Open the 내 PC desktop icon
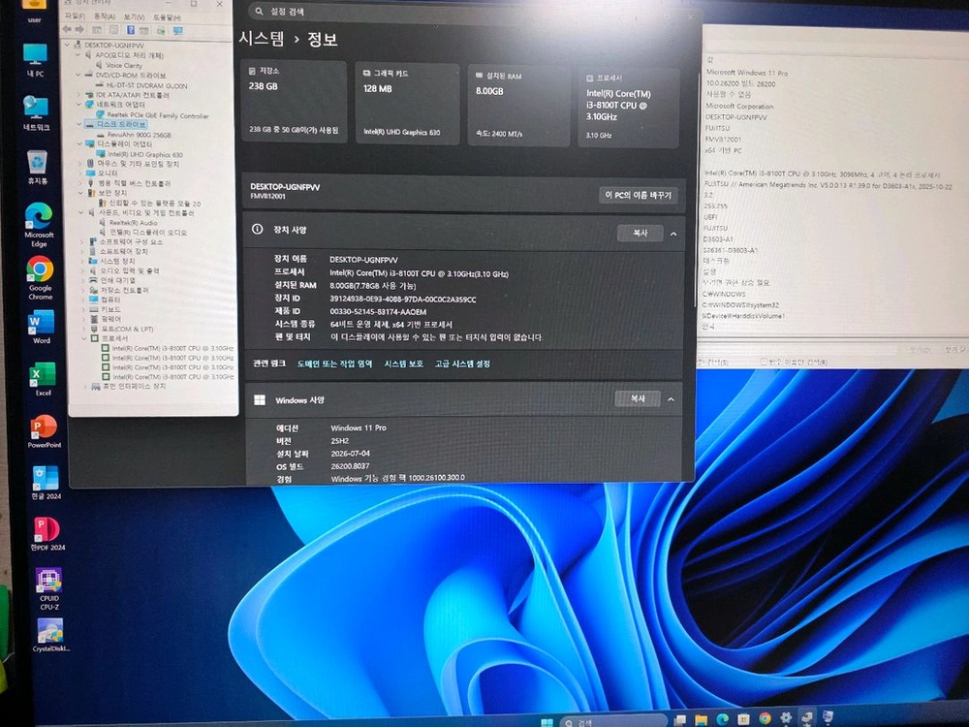Screen dimensions: 969x727 [35, 60]
